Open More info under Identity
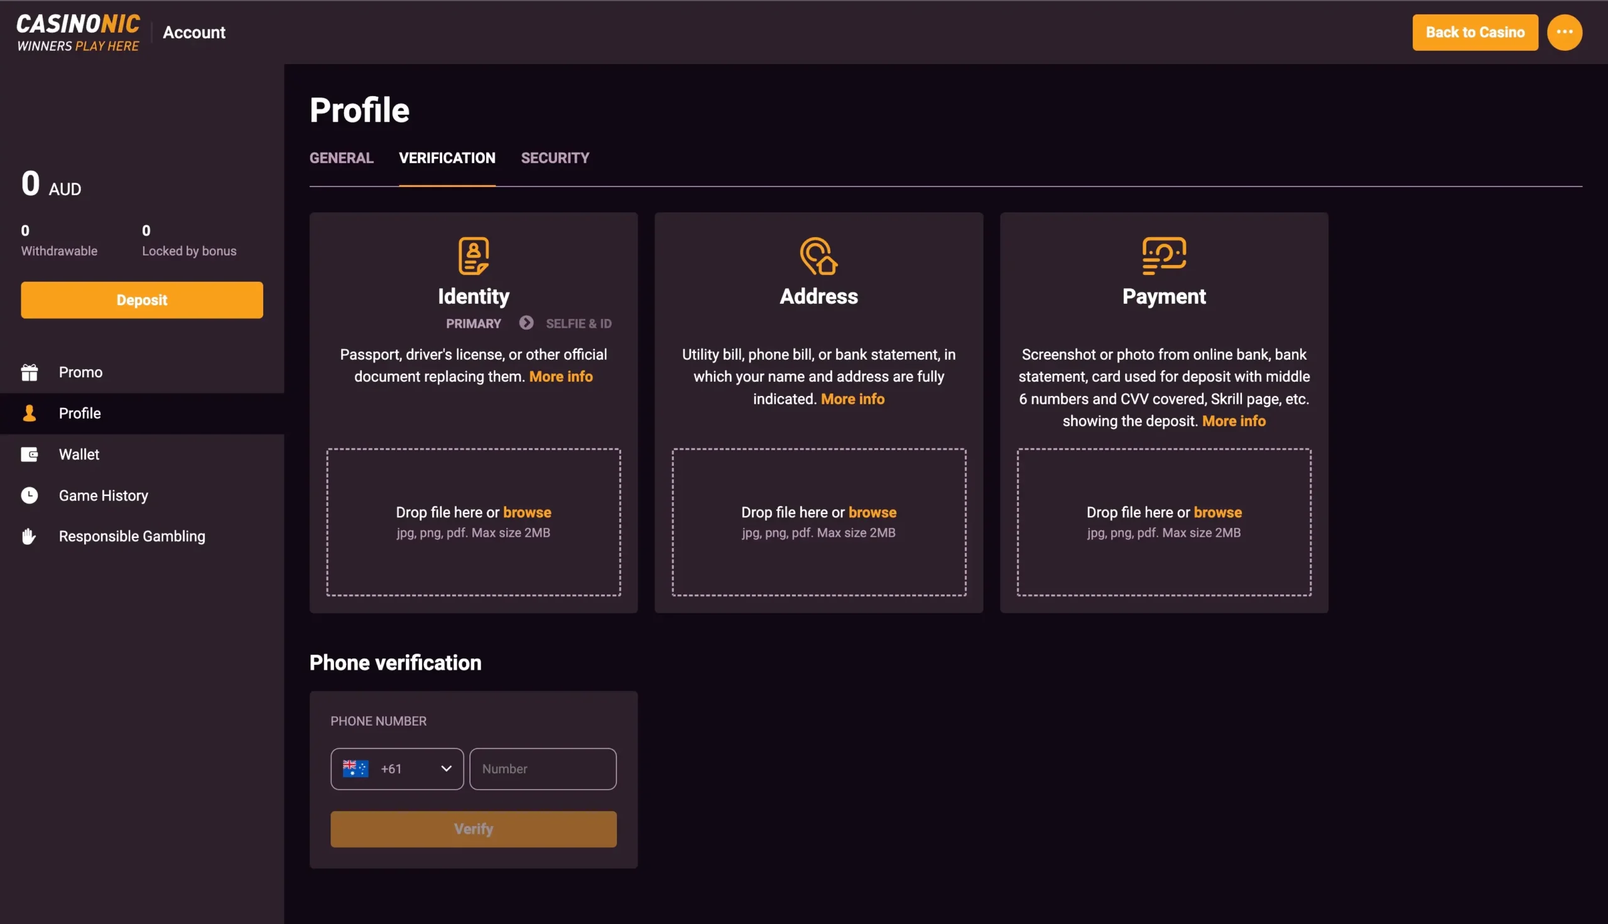The image size is (1608, 924). click(560, 377)
